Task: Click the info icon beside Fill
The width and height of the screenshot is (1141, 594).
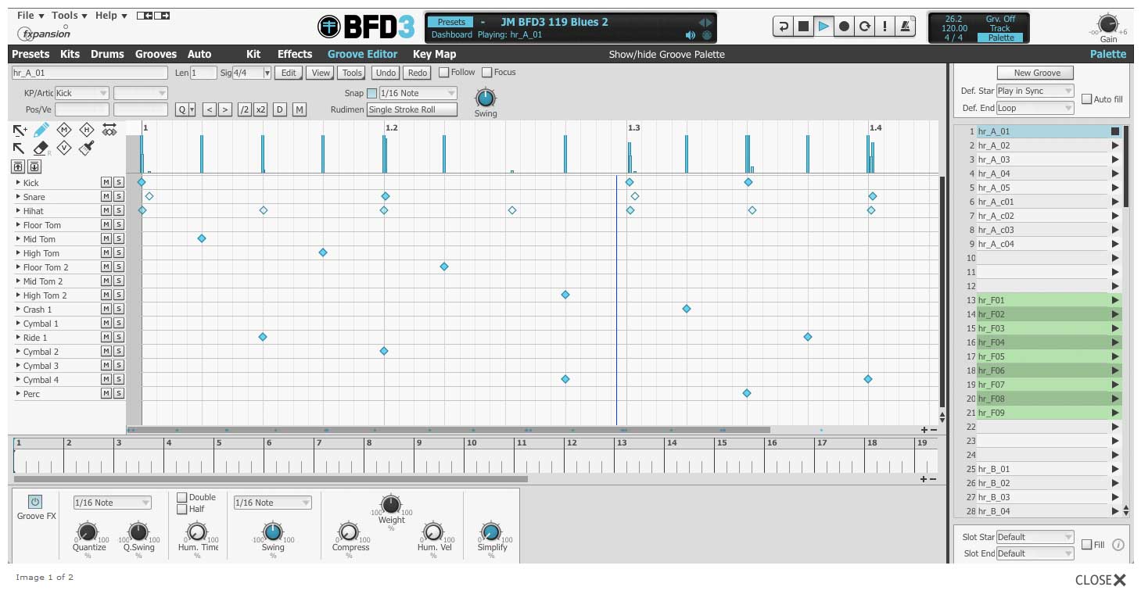Action: (x=1118, y=545)
